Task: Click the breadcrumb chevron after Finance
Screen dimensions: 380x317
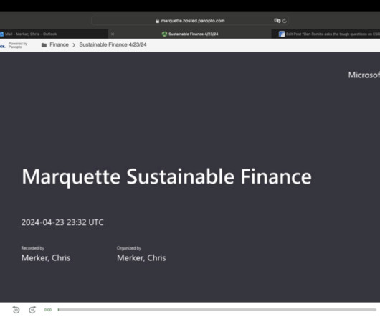Action: 74,45
